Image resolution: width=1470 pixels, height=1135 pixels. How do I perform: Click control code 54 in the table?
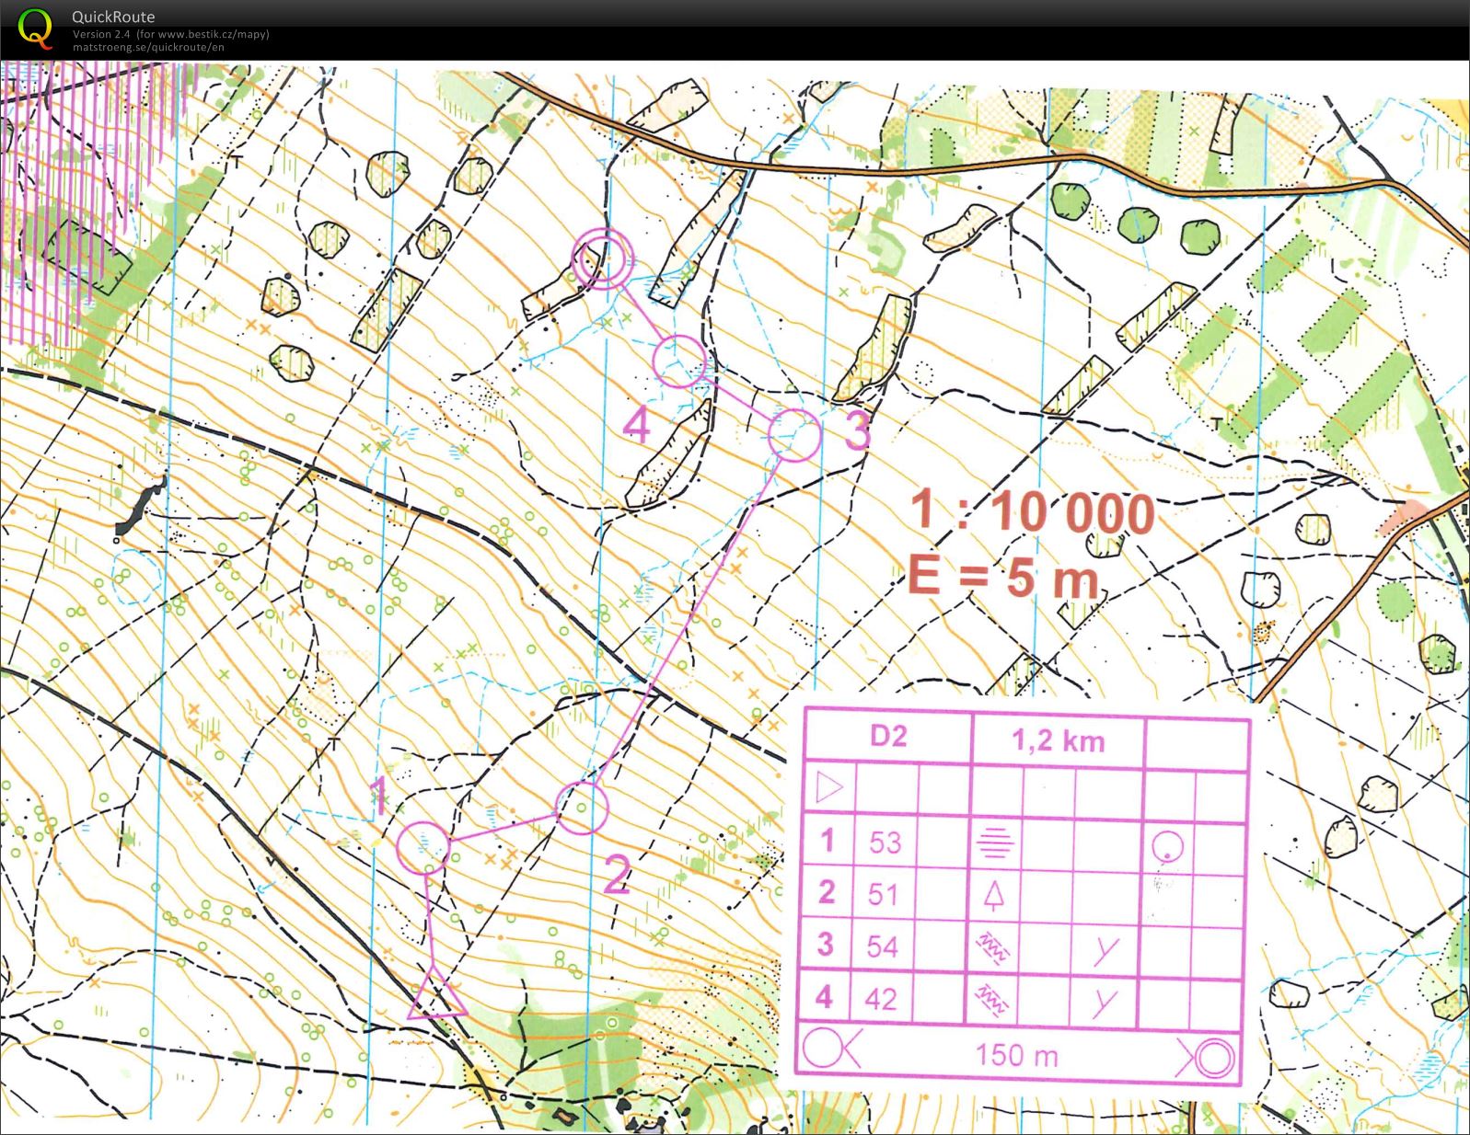click(x=882, y=946)
